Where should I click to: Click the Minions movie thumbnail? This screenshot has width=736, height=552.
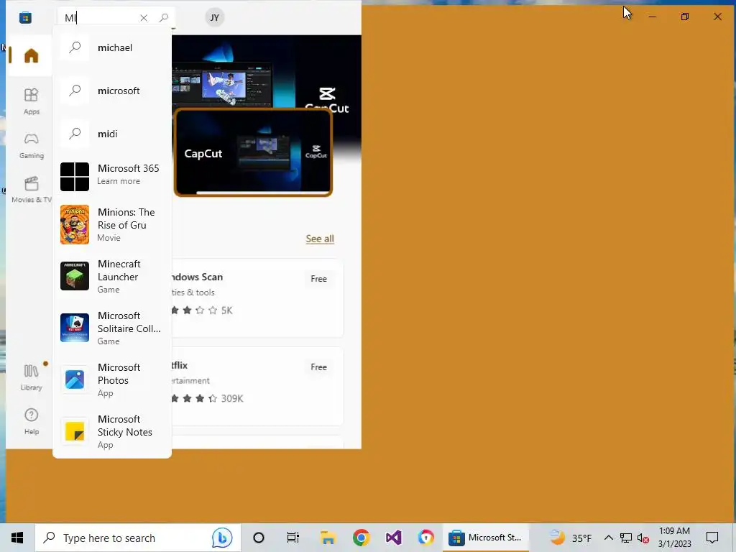[75, 224]
